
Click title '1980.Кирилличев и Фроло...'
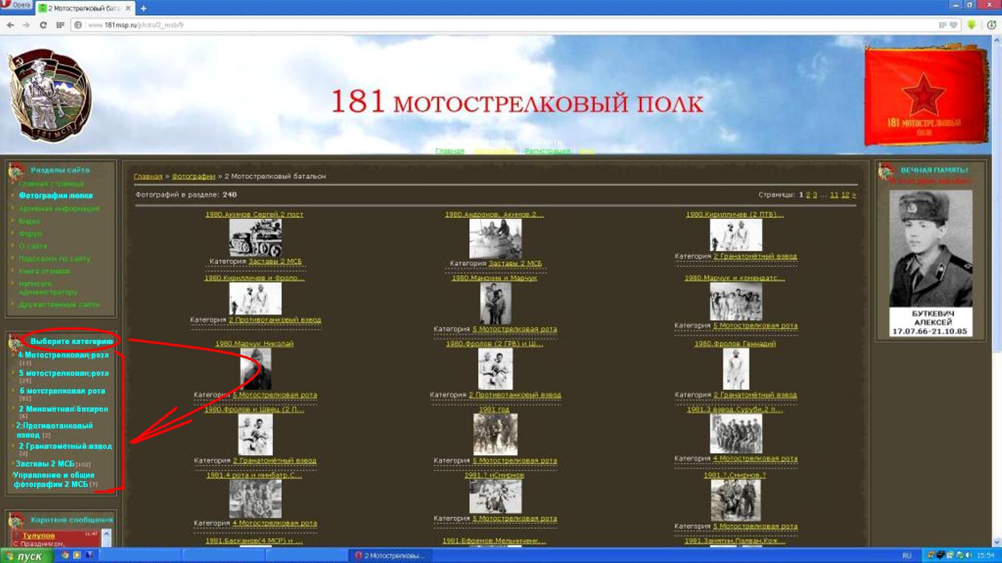point(254,278)
